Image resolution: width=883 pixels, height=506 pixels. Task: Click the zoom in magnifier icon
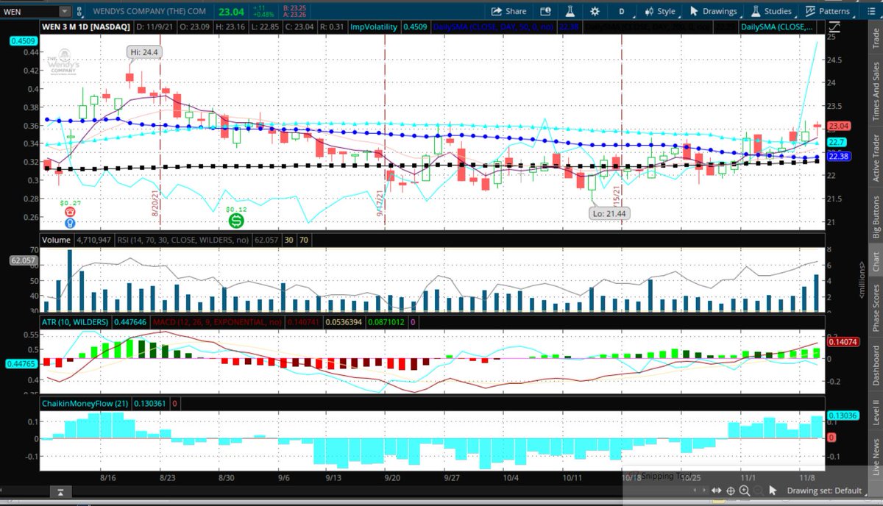pos(745,491)
